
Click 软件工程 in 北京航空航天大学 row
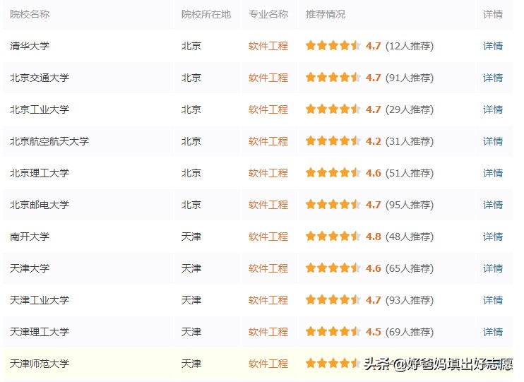[268, 141]
